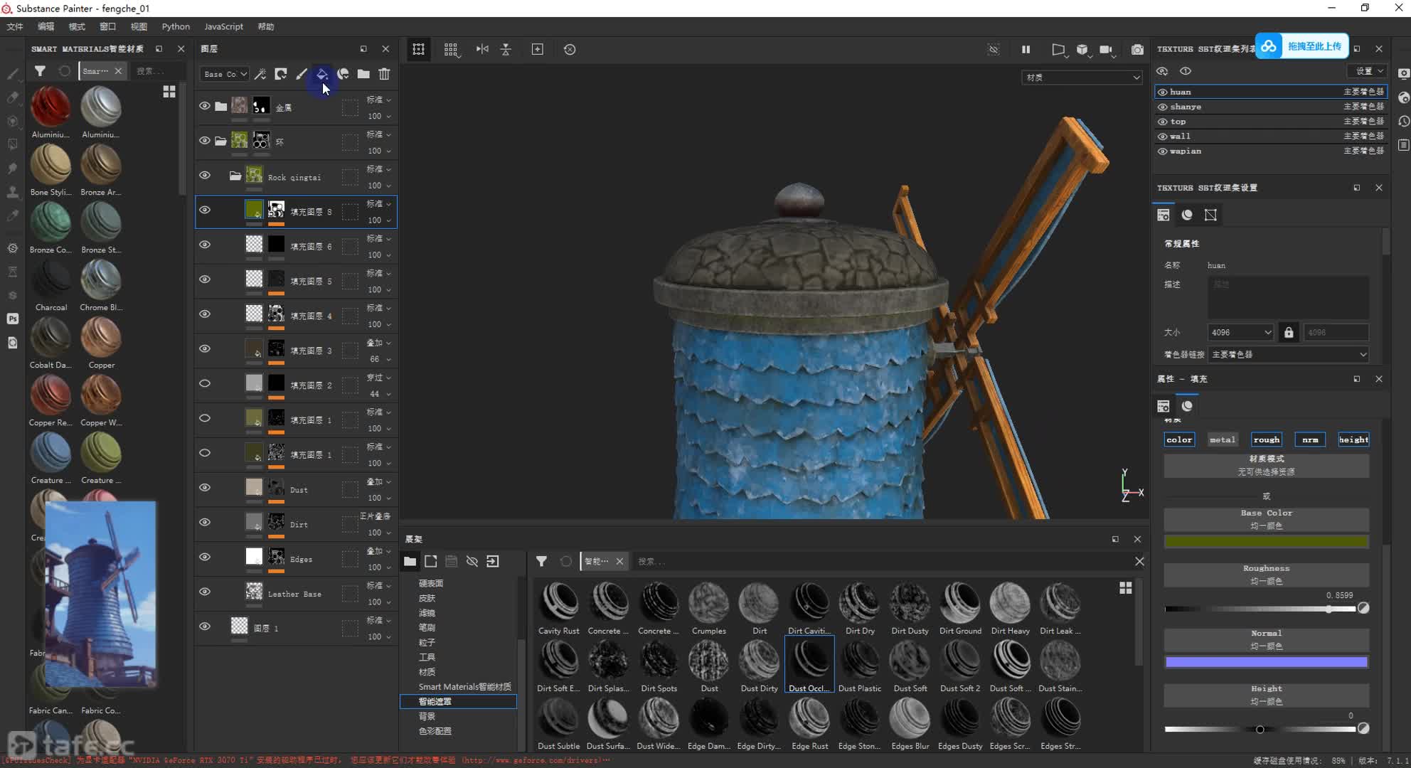Toggle the metal channel button
Screen dimensions: 1411x768
(x=1223, y=439)
